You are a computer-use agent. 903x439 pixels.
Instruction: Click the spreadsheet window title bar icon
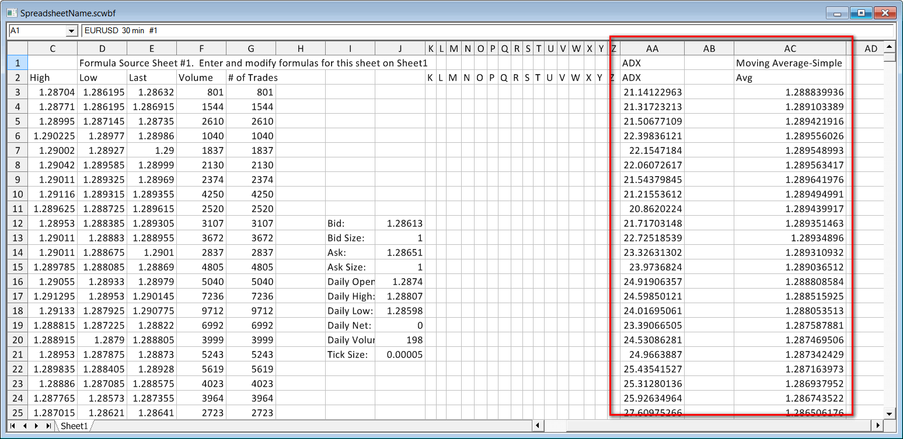(11, 12)
